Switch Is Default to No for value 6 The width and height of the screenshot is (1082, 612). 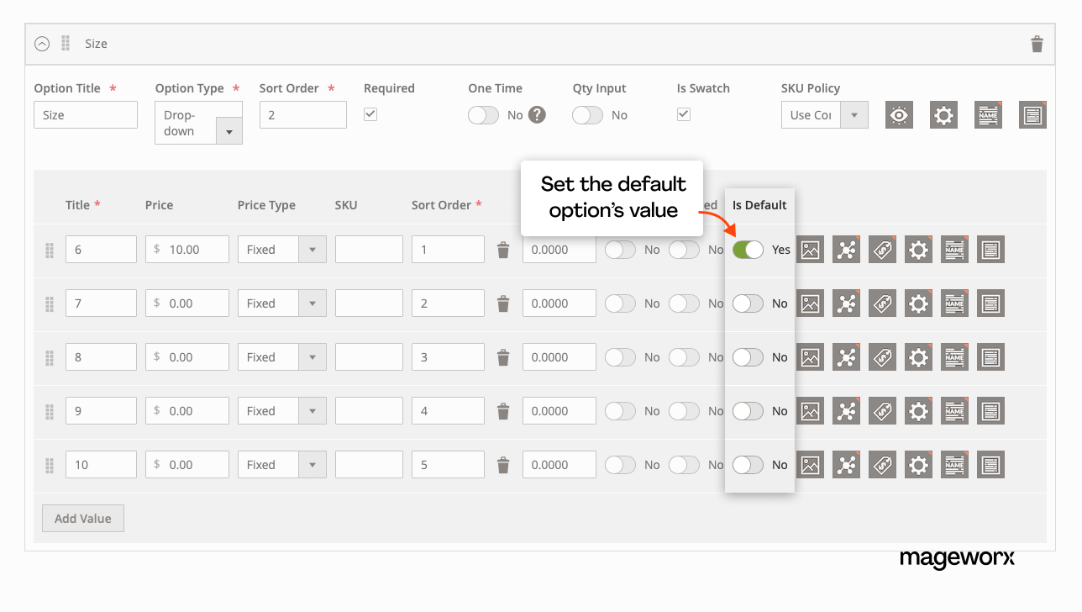(747, 249)
